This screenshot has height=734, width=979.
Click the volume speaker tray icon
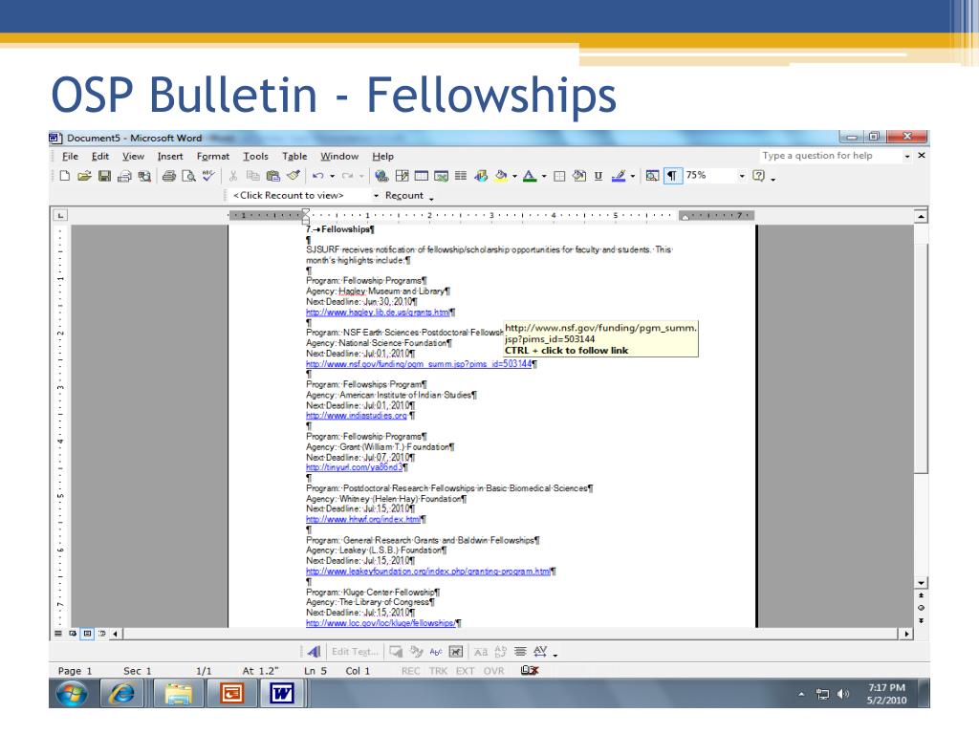843,694
